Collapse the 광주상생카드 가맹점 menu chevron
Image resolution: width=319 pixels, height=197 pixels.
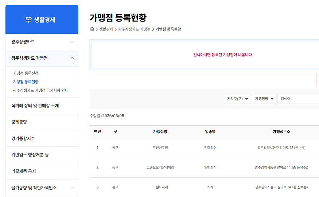[72, 58]
